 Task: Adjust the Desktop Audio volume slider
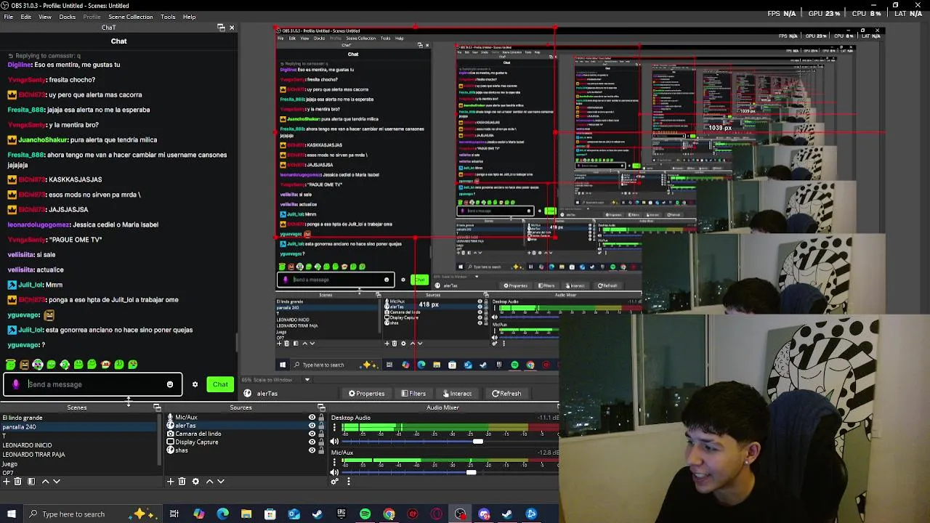[x=477, y=442]
